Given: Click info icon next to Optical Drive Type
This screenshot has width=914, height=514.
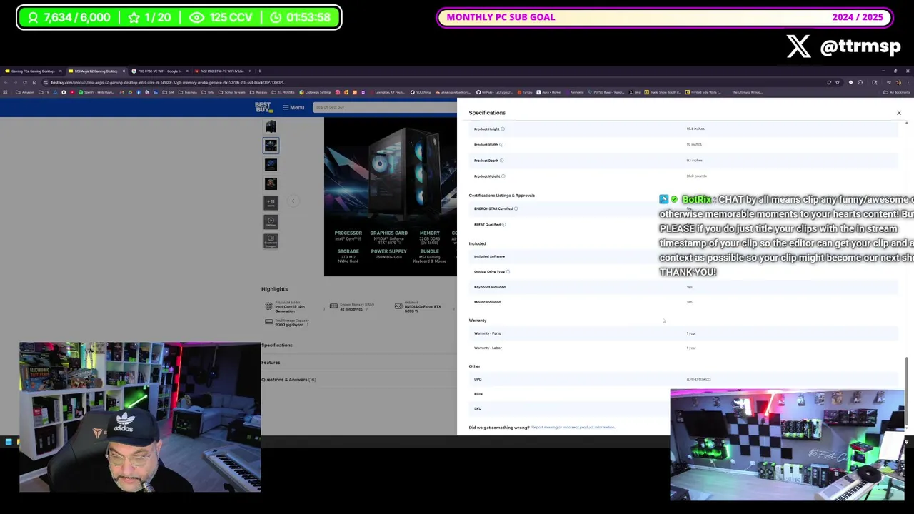Looking at the screenshot, I should [x=508, y=272].
